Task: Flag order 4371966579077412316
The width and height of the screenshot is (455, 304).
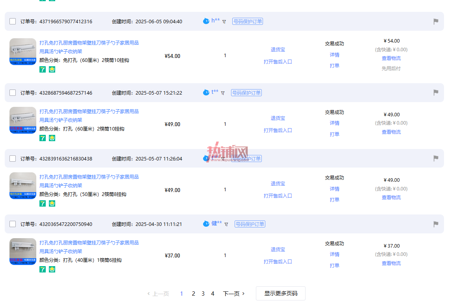Action: tap(436, 21)
